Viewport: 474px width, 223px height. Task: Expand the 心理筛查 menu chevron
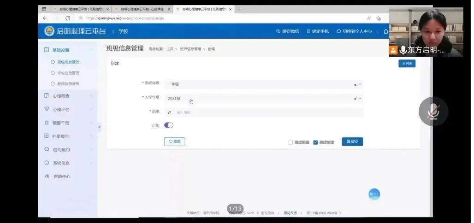91,96
